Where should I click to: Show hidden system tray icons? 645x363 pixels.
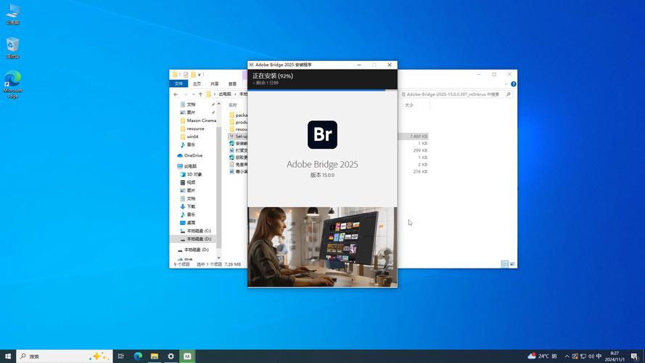pos(567,356)
